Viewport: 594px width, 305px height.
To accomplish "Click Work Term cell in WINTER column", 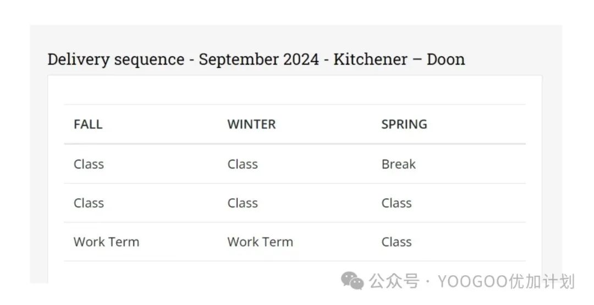I will tap(260, 242).
